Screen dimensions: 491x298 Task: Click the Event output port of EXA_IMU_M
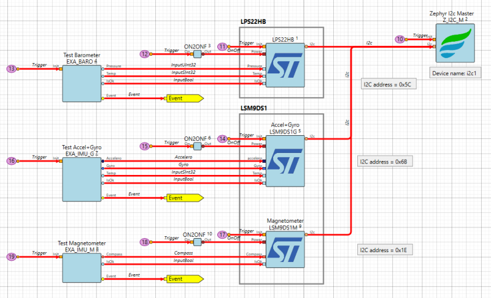click(x=102, y=278)
